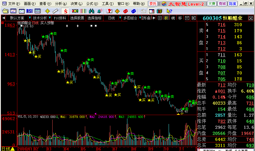Click the play-to-end arrow box icon
The height and width of the screenshot is (151, 255).
click(193, 18)
